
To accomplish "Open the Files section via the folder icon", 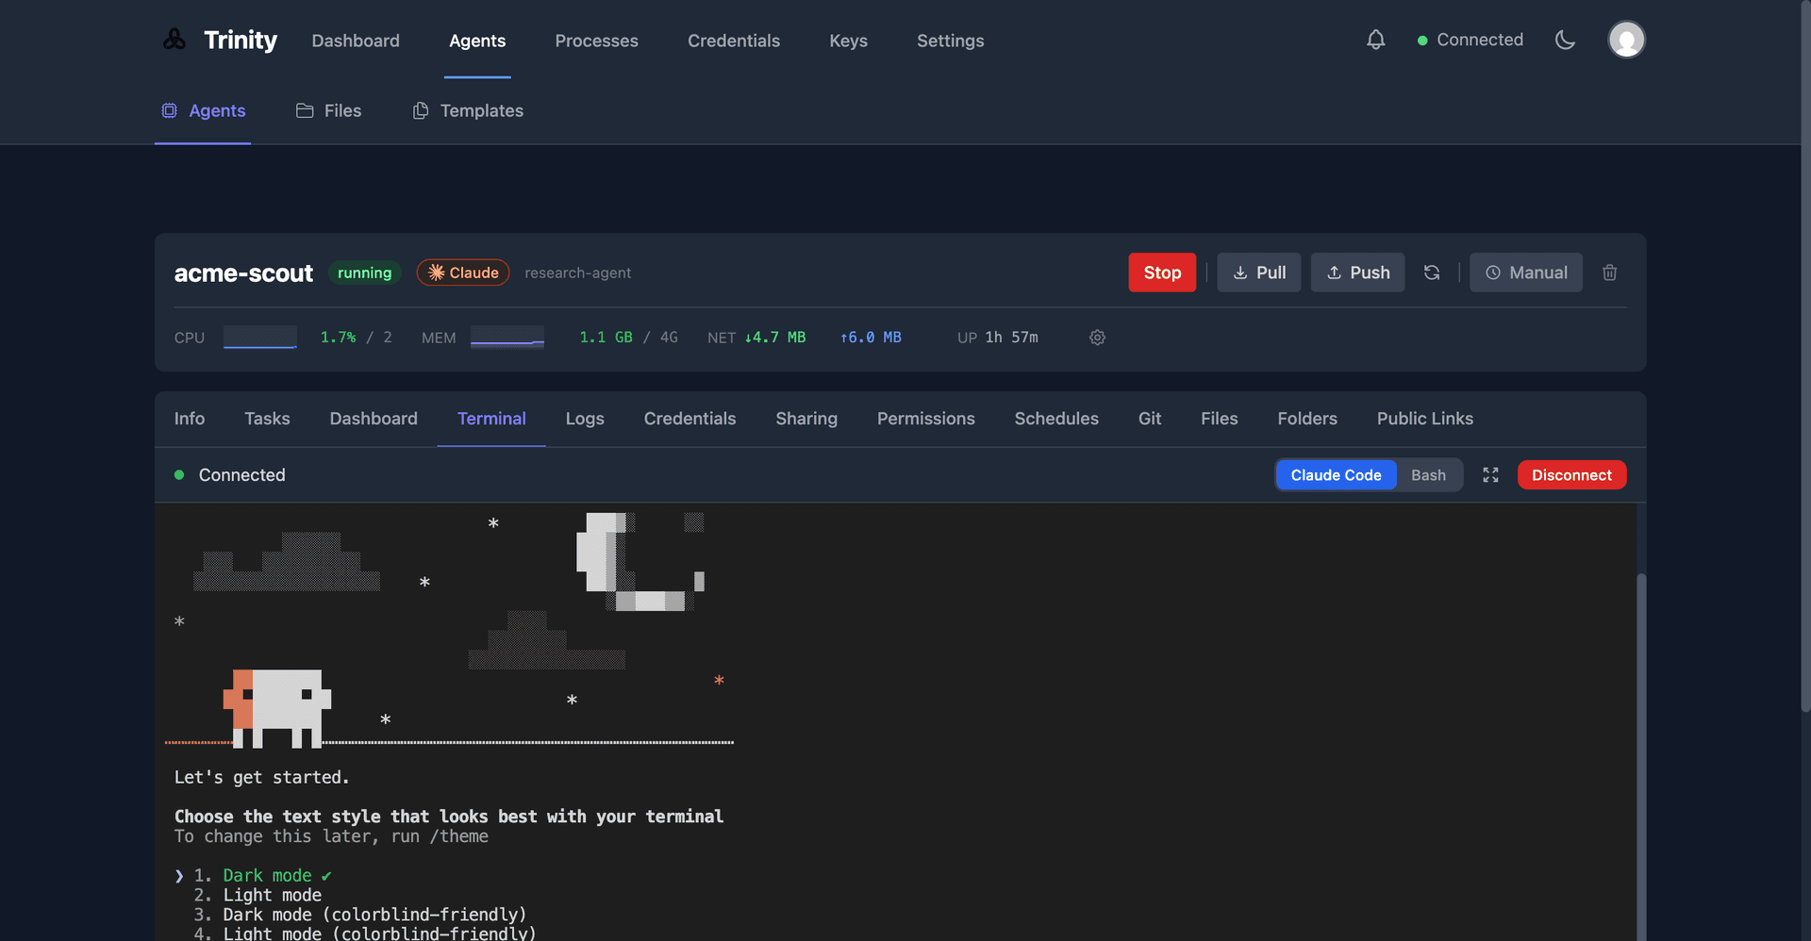I will [303, 110].
